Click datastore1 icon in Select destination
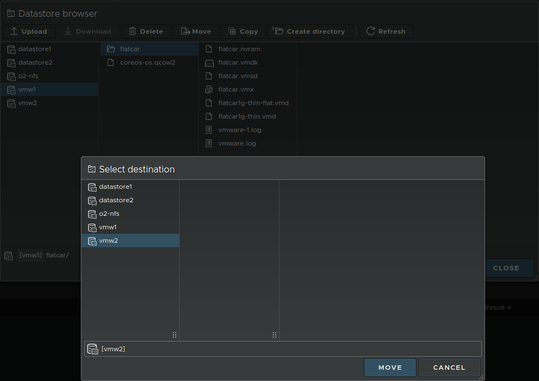Image resolution: width=539 pixels, height=381 pixels. pos(92,187)
